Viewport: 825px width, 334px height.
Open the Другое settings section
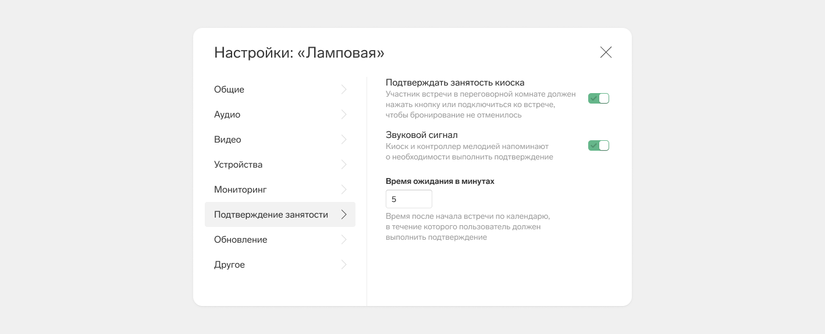(280, 265)
